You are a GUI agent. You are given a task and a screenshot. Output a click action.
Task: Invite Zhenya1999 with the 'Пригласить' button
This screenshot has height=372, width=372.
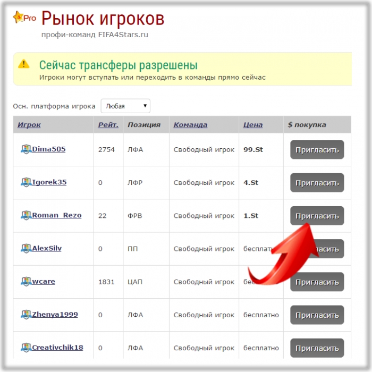click(317, 315)
